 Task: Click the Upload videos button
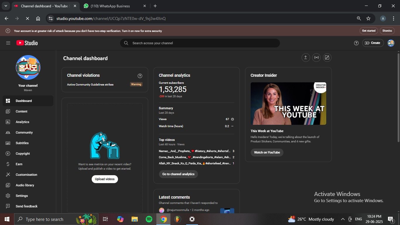click(x=105, y=179)
